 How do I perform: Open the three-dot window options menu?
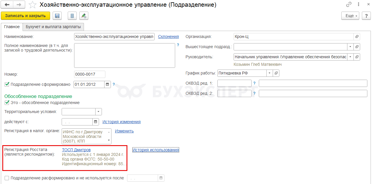(358, 5)
